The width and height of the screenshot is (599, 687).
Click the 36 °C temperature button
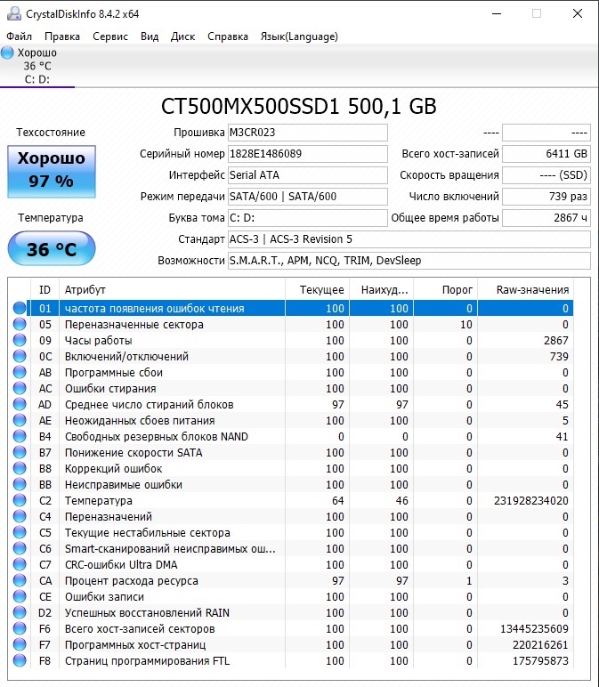pyautogui.click(x=52, y=249)
